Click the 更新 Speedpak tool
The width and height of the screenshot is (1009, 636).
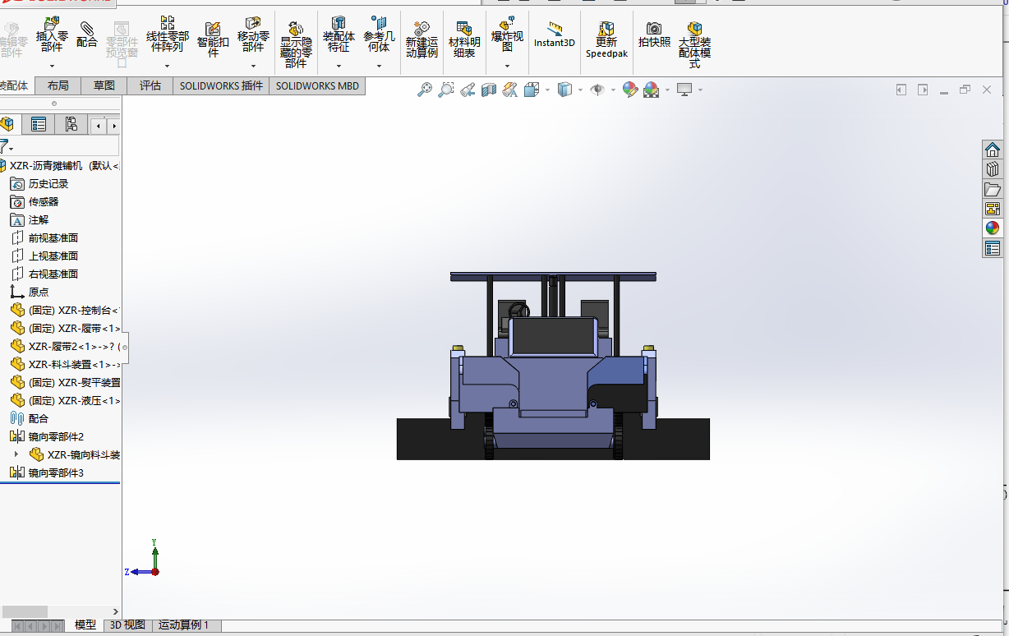pyautogui.click(x=606, y=39)
